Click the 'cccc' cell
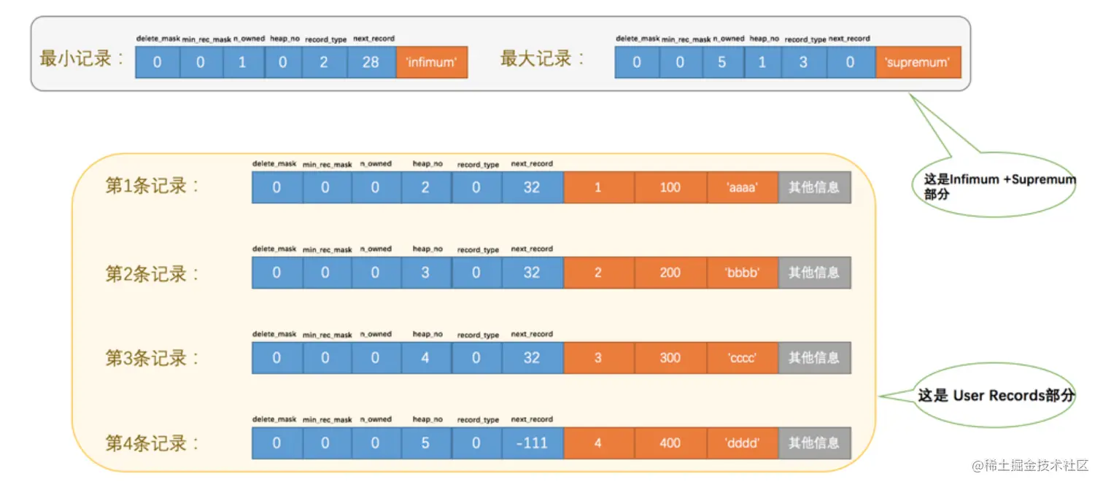The height and width of the screenshot is (487, 1103). point(742,358)
